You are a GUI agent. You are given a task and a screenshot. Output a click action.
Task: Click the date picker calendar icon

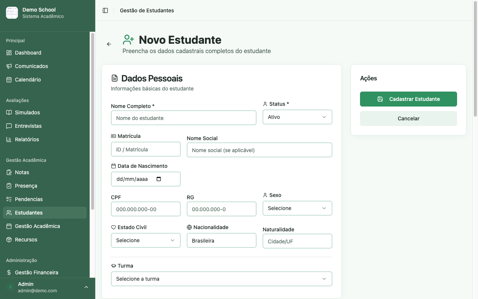point(159,179)
